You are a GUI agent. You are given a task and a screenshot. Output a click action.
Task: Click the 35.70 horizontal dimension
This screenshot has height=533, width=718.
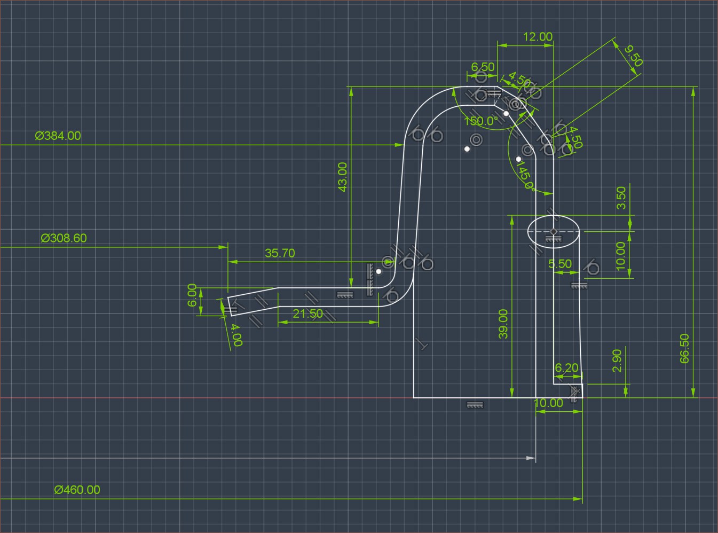click(280, 253)
